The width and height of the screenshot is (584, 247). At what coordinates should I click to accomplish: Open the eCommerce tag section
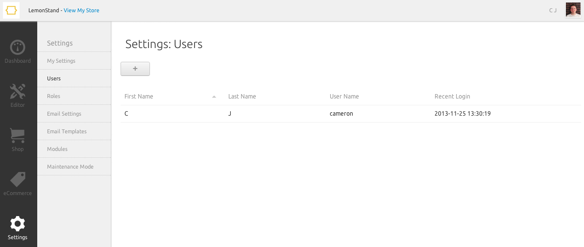(x=18, y=184)
